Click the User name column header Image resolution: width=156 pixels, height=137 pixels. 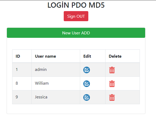click(x=56, y=56)
